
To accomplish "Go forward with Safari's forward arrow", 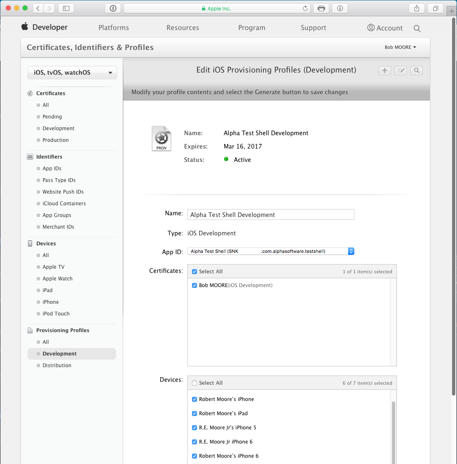I will pyautogui.click(x=49, y=8).
